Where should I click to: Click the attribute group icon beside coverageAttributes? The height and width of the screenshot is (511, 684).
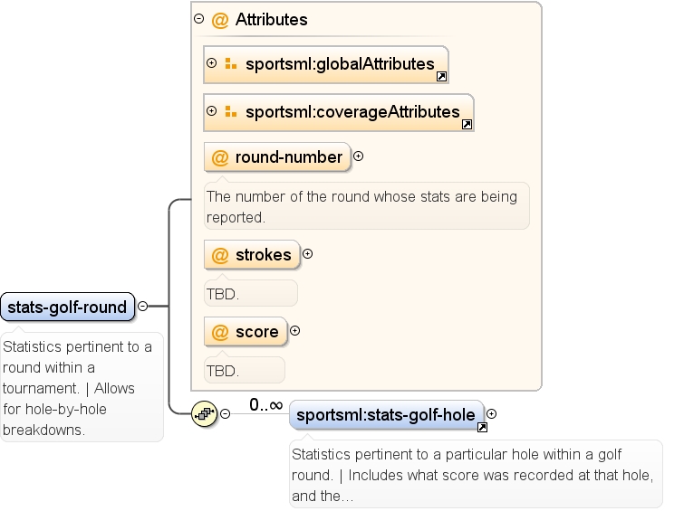tap(231, 111)
